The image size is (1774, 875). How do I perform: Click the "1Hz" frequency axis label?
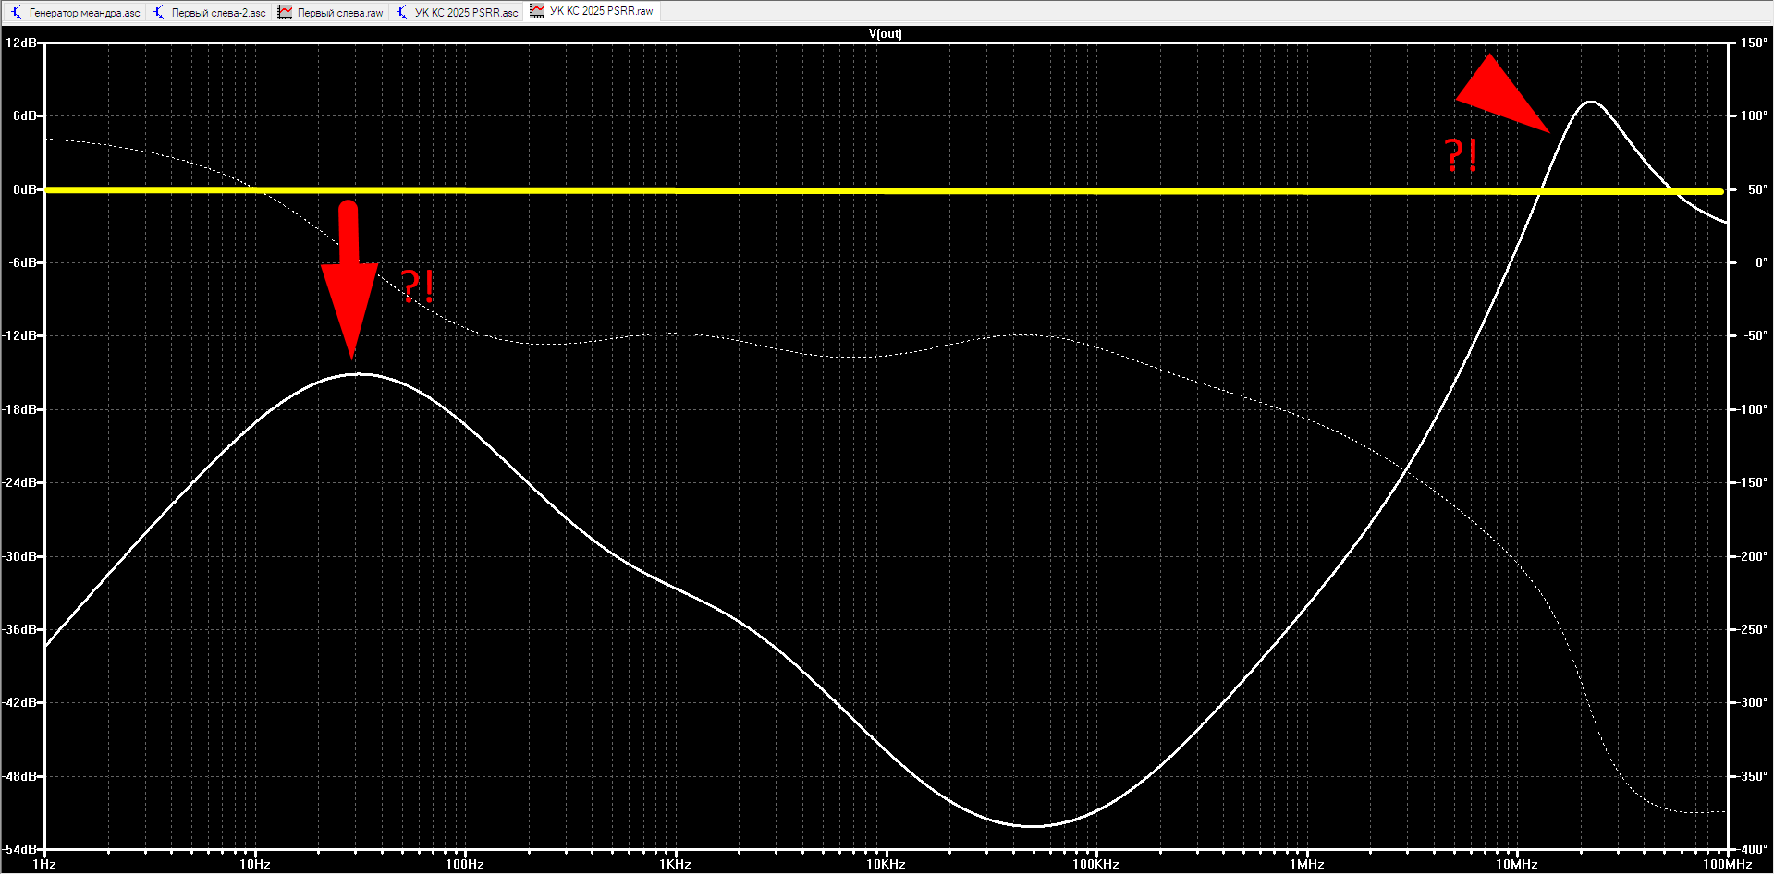pos(44,865)
